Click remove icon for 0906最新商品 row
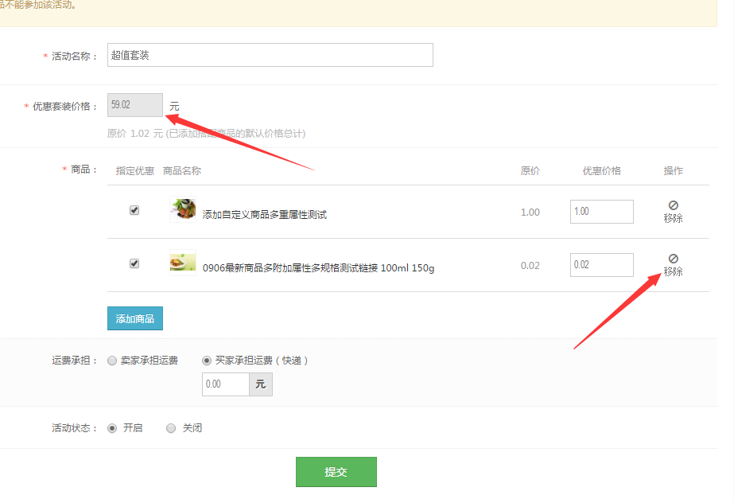The height and width of the screenshot is (503, 734). pos(673,259)
